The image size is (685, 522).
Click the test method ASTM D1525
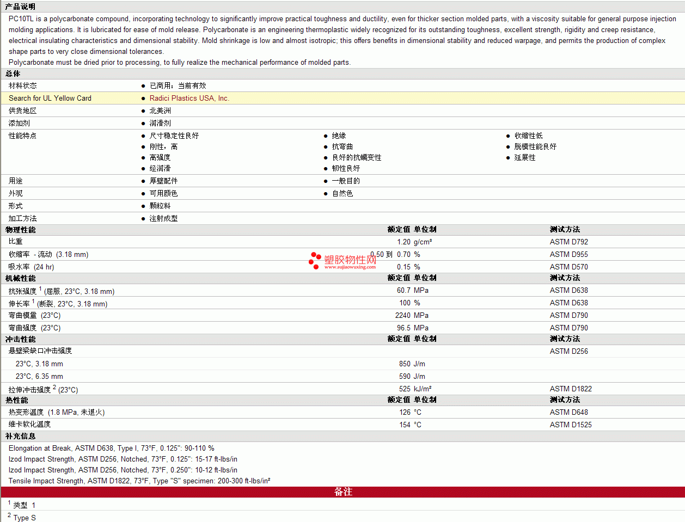[571, 425]
